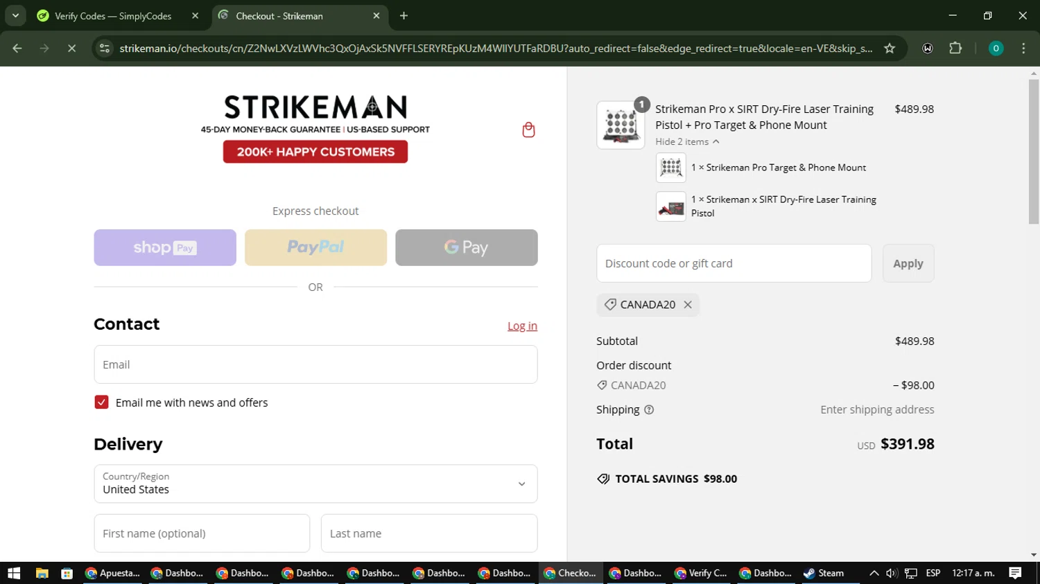Click the forward navigation arrow
Viewport: 1040px width, 584px height.
click(44, 48)
